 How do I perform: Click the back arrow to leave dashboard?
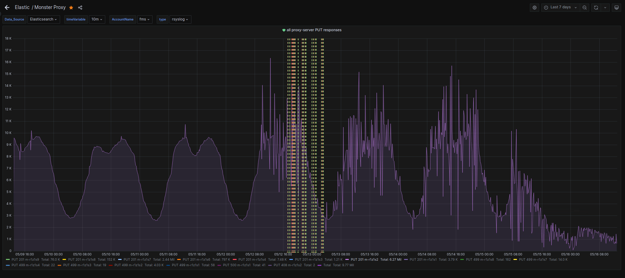pyautogui.click(x=7, y=7)
